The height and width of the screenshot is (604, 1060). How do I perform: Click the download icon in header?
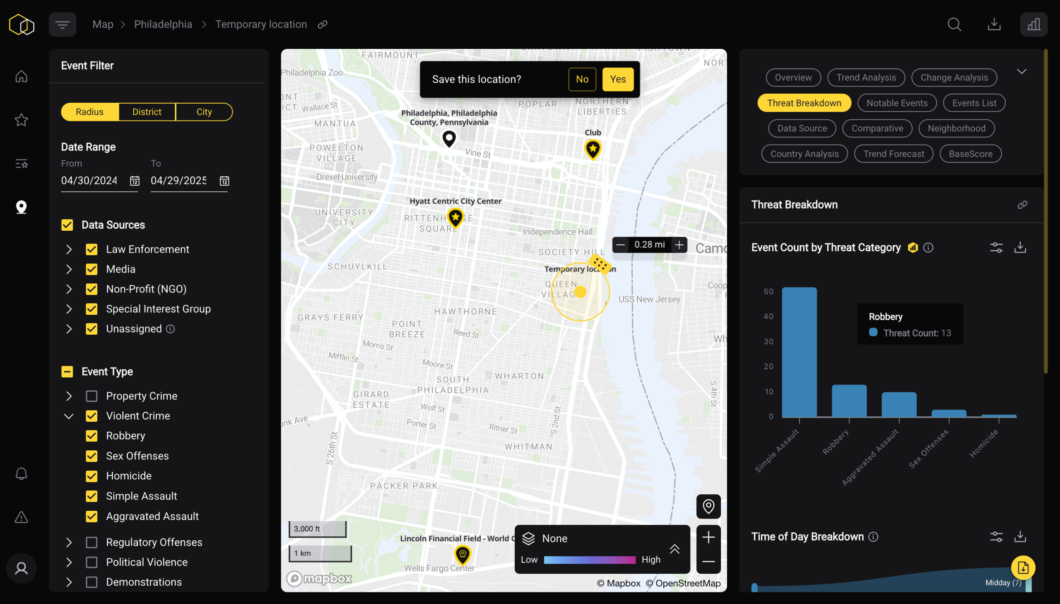point(994,24)
